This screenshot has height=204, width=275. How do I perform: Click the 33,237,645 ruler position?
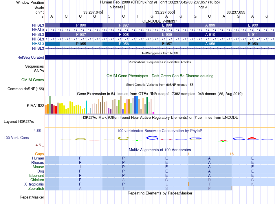pyautogui.click(x=93, y=12)
